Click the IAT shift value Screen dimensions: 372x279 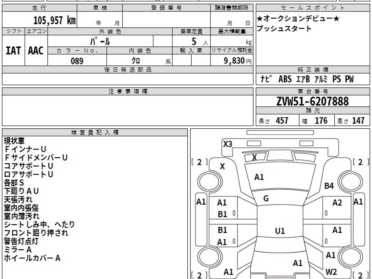point(13,51)
